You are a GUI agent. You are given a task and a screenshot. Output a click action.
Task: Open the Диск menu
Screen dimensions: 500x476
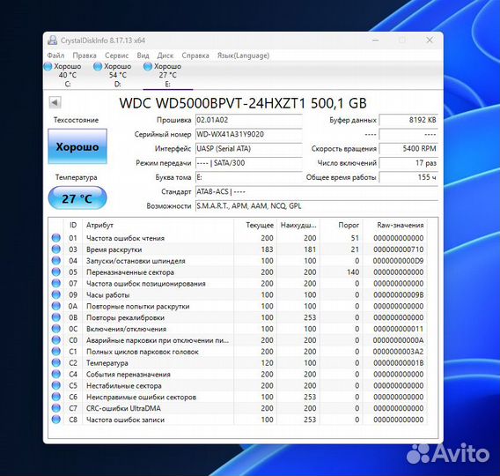[x=165, y=56]
